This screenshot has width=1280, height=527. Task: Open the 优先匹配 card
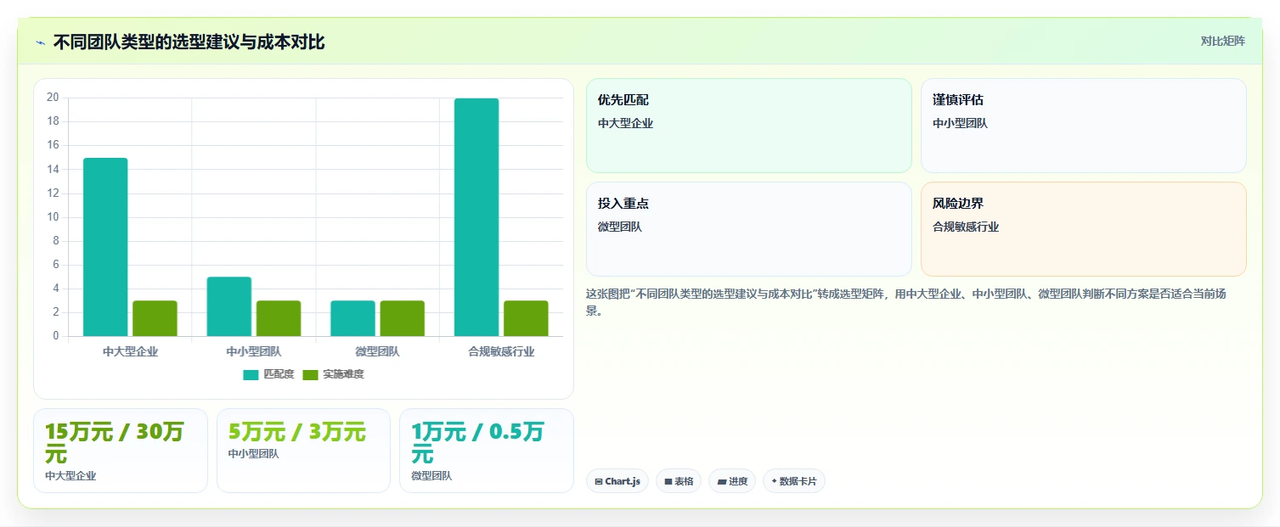pos(748,126)
